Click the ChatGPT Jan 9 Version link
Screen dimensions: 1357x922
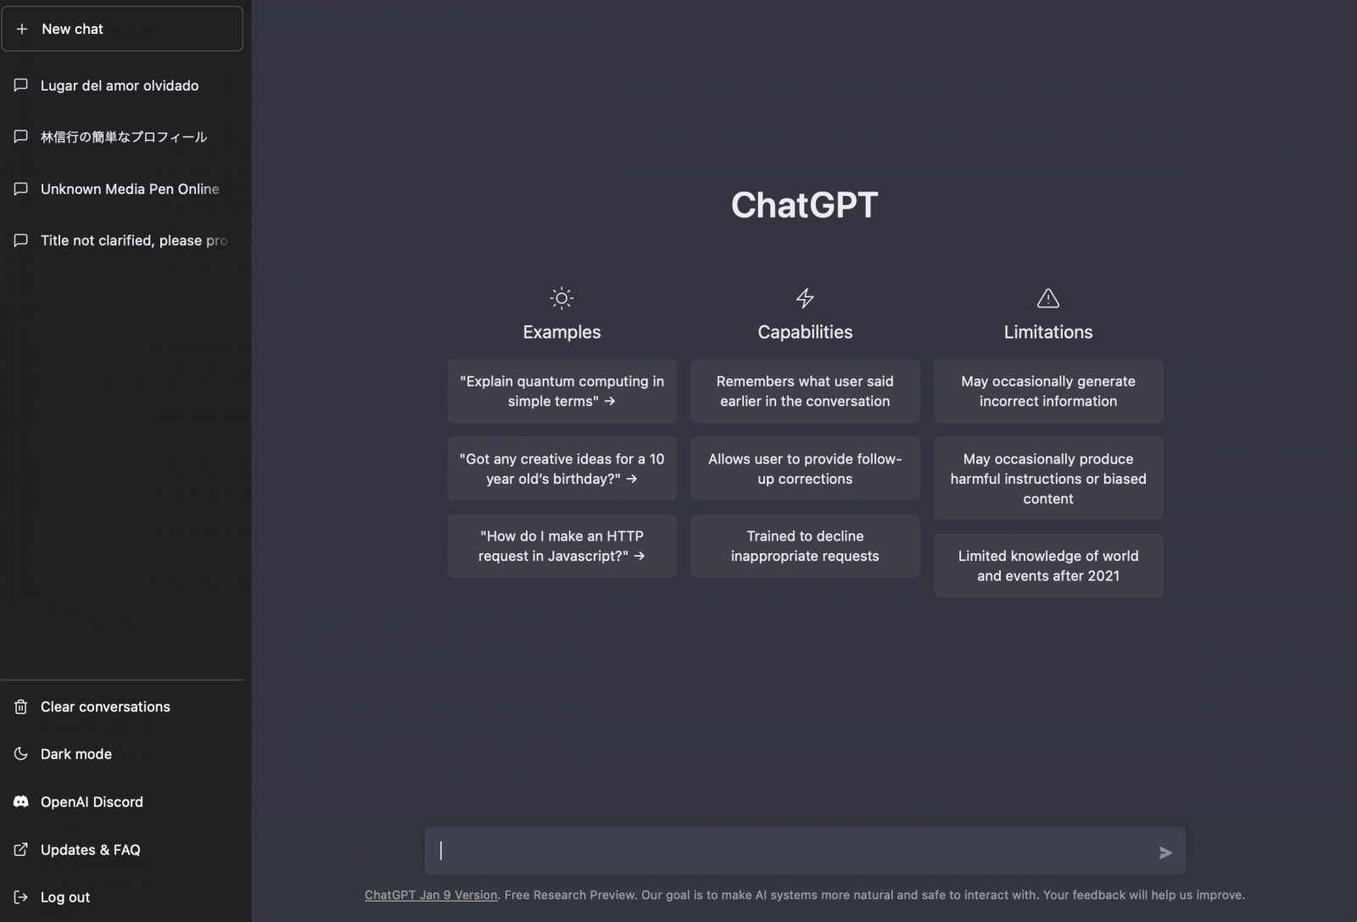pos(431,895)
